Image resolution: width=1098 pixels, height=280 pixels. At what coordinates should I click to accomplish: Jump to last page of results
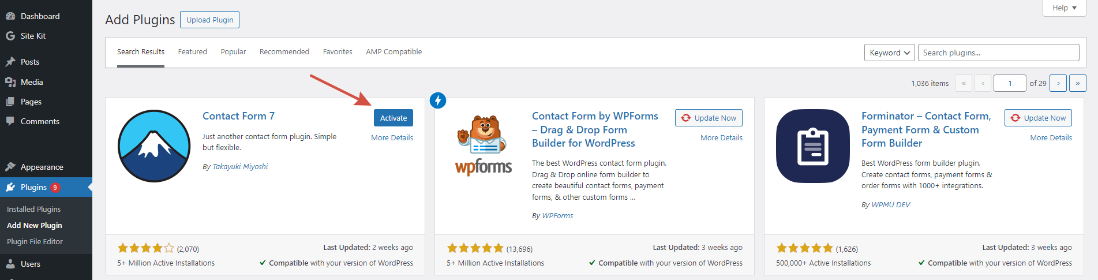(x=1077, y=83)
